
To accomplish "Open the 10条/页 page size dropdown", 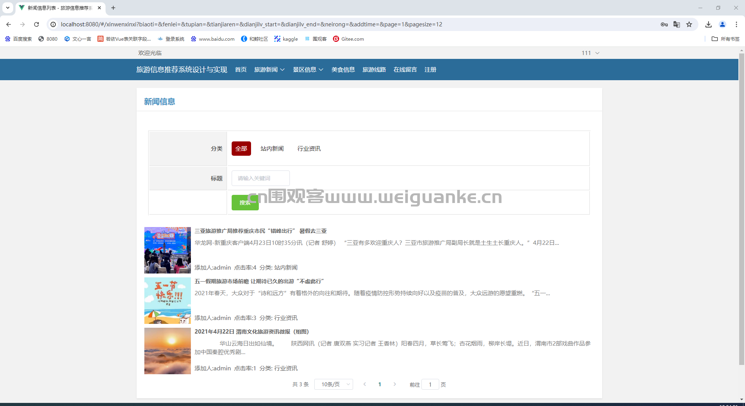I will [x=334, y=384].
